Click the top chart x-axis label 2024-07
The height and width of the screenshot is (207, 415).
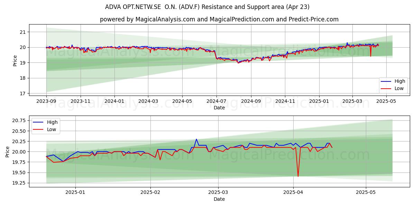click(216, 101)
